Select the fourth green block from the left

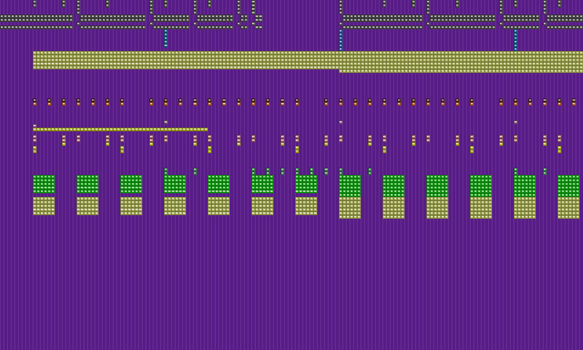(x=175, y=184)
